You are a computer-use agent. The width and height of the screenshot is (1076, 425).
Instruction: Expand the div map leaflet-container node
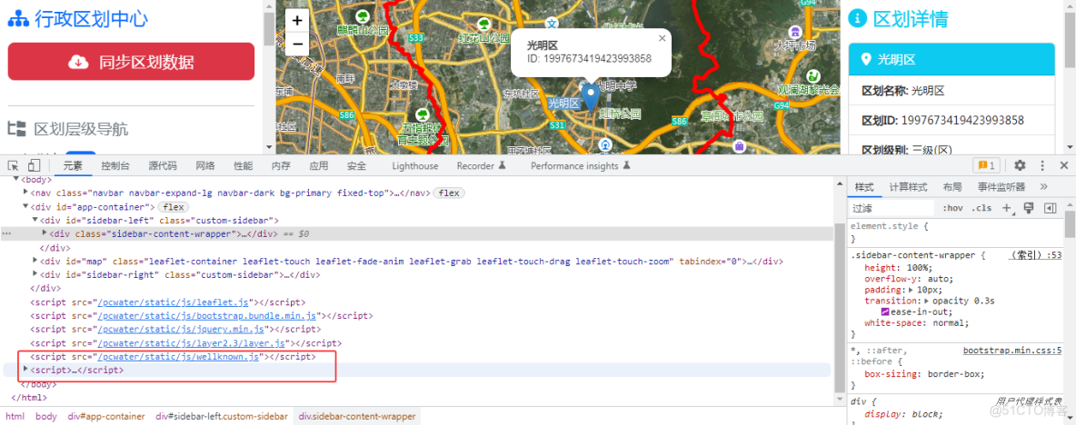[x=35, y=262]
